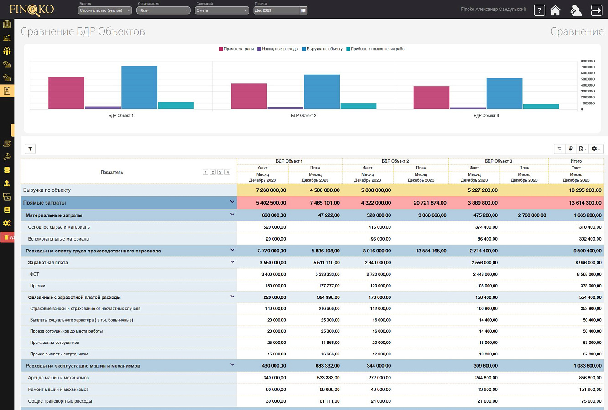Image resolution: width=608 pixels, height=410 pixels.
Task: Collapse the Материальные затраты row chevron
Action: pyautogui.click(x=232, y=214)
